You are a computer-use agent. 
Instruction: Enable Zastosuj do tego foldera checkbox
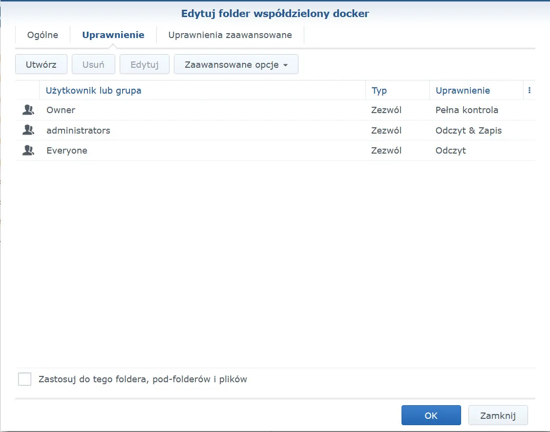pos(24,379)
